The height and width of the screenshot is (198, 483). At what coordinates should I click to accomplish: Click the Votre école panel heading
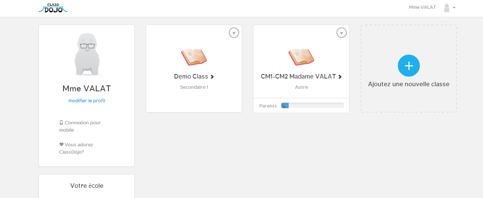click(87, 186)
